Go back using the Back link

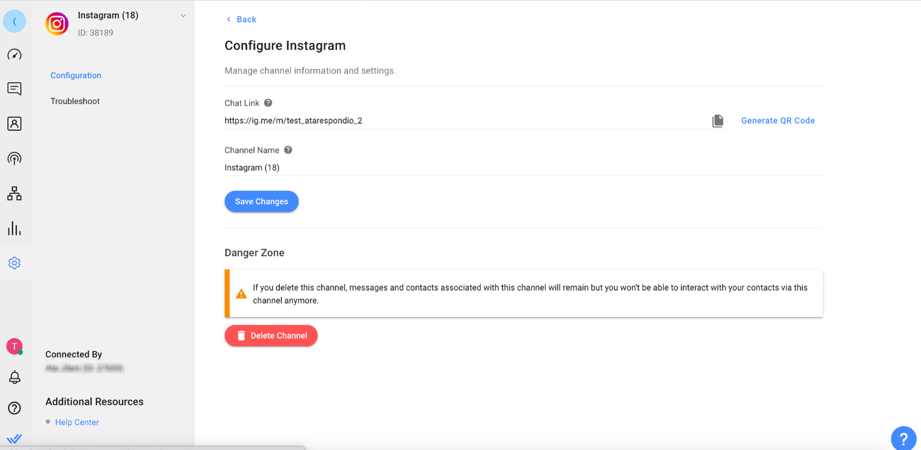click(241, 19)
